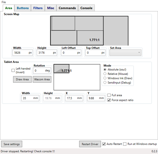158x154 pixels.
Task: Show the Console tab
Action: point(86,8)
